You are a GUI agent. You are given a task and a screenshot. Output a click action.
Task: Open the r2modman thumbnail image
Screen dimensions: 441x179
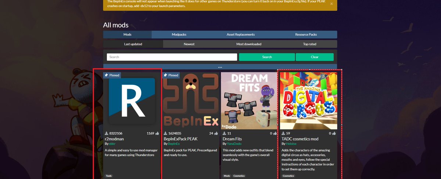click(132, 101)
